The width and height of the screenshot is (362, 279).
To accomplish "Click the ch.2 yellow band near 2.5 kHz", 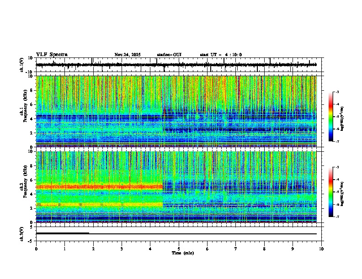I will click(x=99, y=204).
